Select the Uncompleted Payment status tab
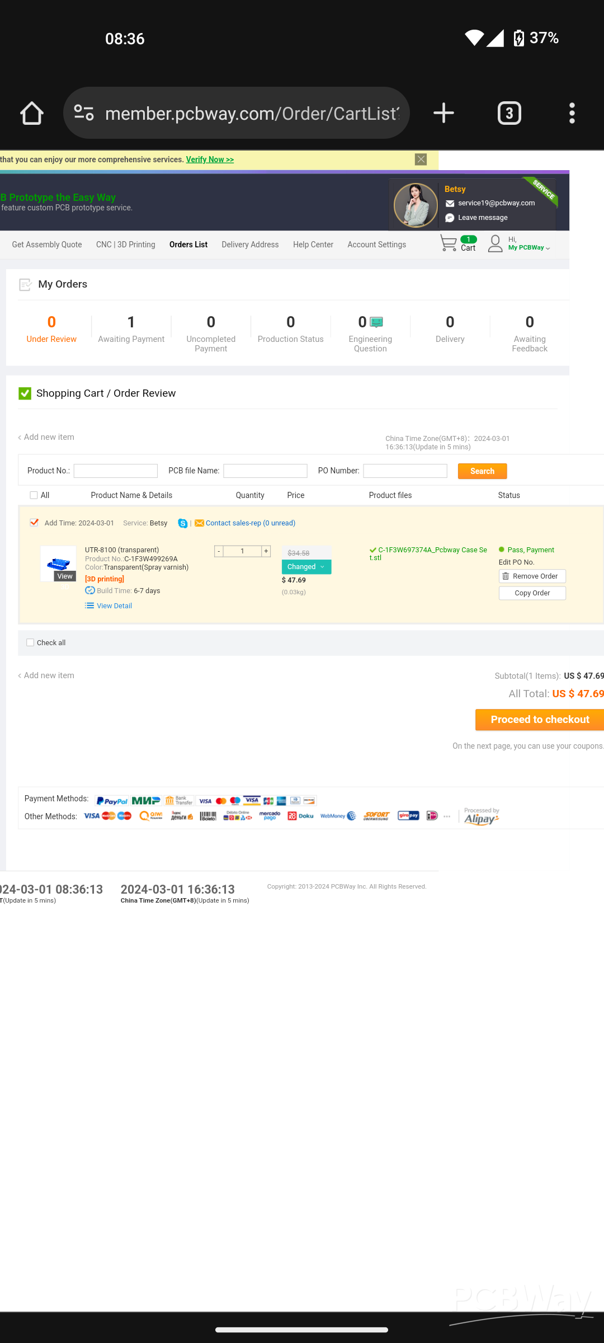This screenshot has height=1343, width=604. tap(211, 334)
